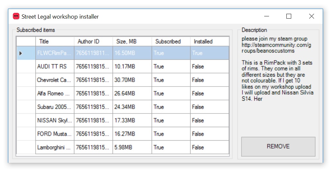Click the Street Legal app icon in title bar
333x175 pixels.
point(16,16)
